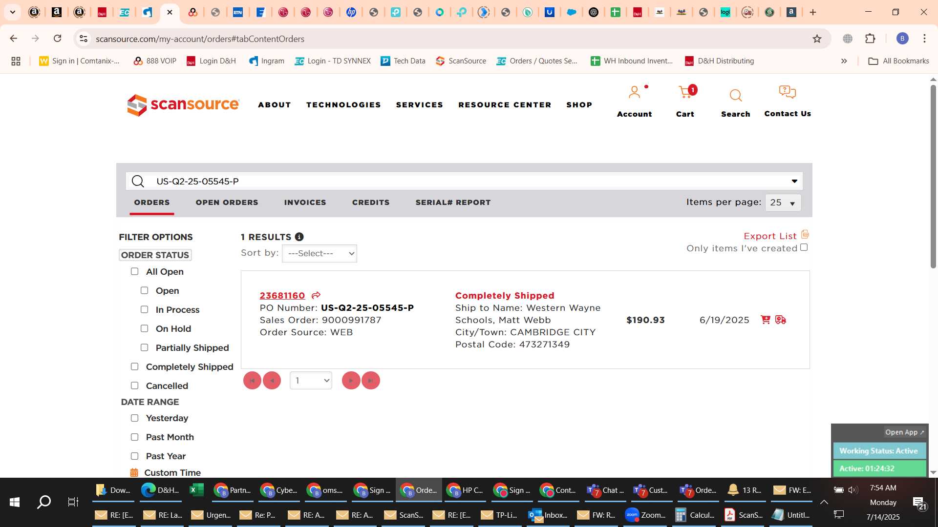Click the Export List link
The image size is (938, 527).
point(770,236)
